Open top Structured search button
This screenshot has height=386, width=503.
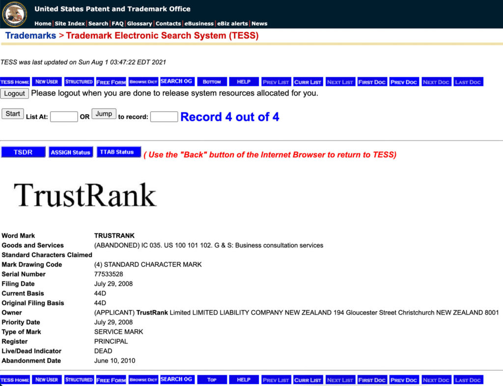tap(79, 82)
